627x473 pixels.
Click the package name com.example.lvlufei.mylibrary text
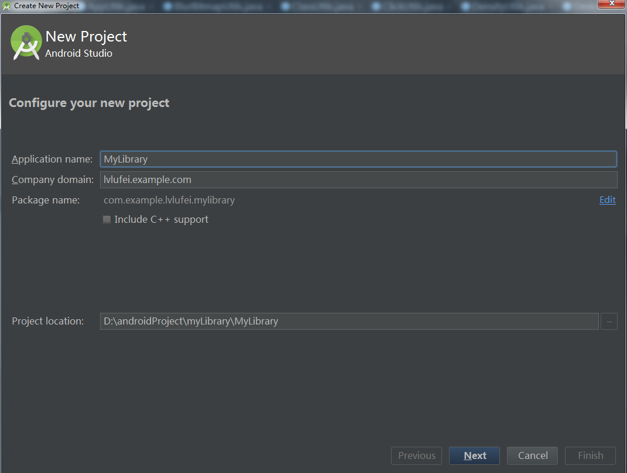pos(169,200)
